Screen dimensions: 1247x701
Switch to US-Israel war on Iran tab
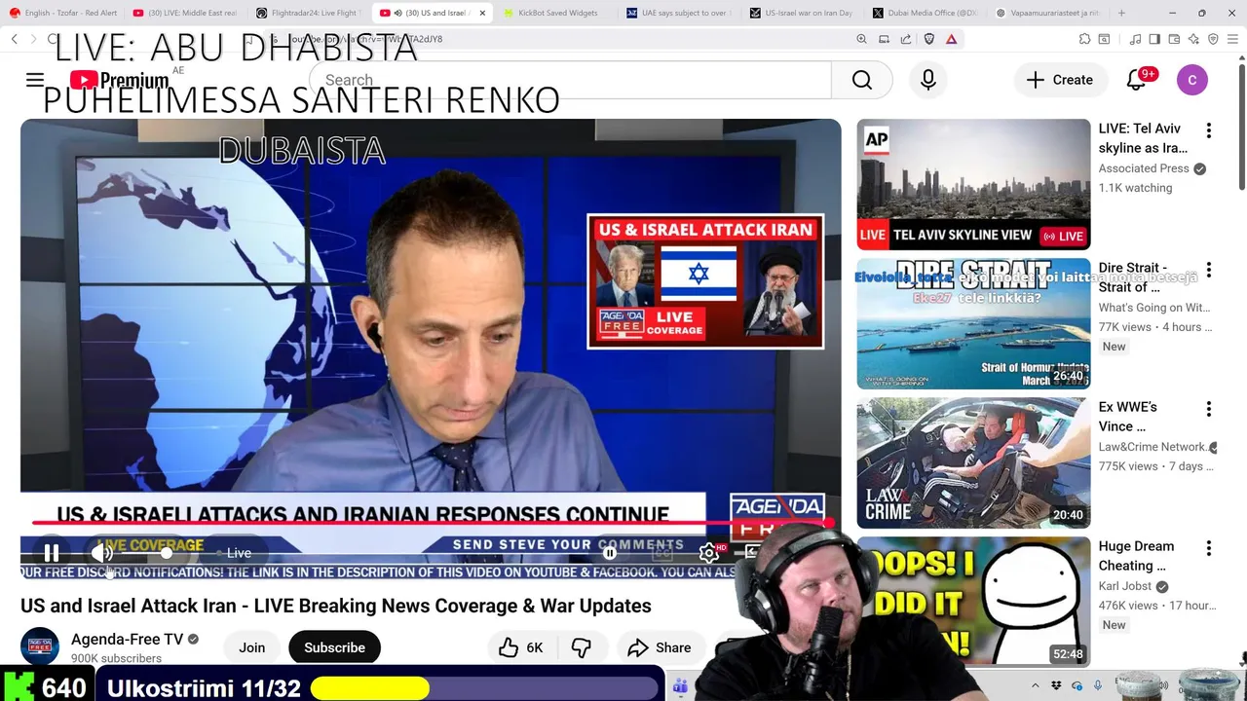[802, 13]
